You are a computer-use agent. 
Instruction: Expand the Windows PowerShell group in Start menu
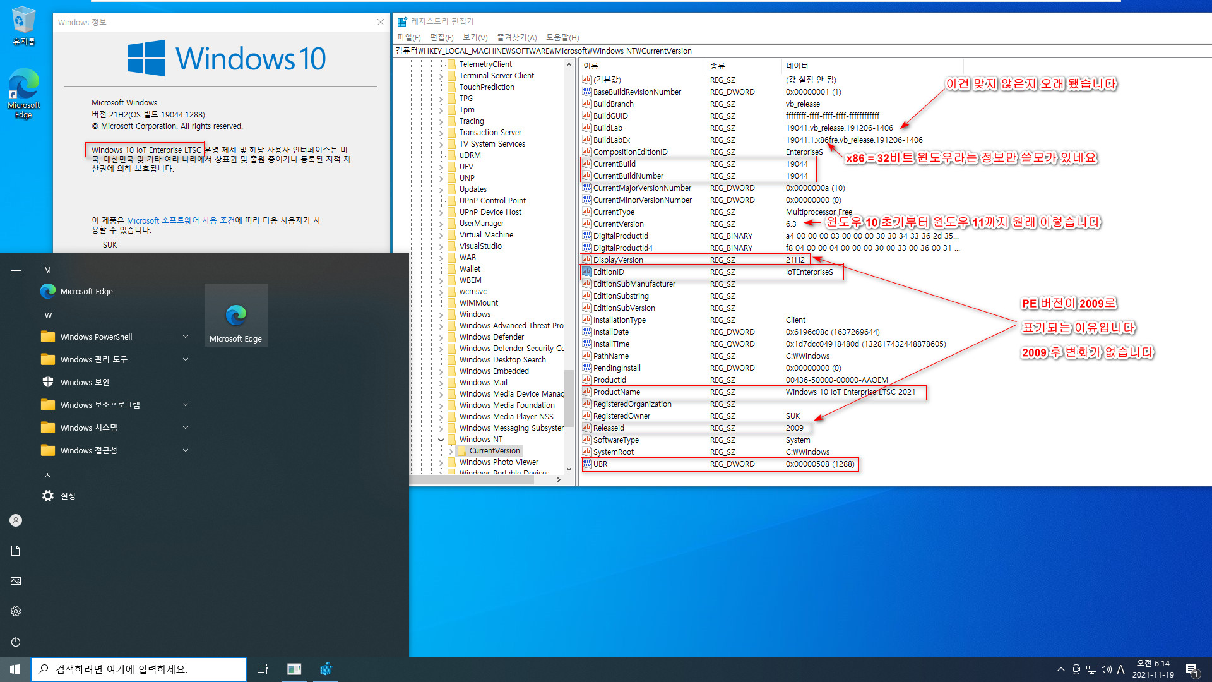185,337
